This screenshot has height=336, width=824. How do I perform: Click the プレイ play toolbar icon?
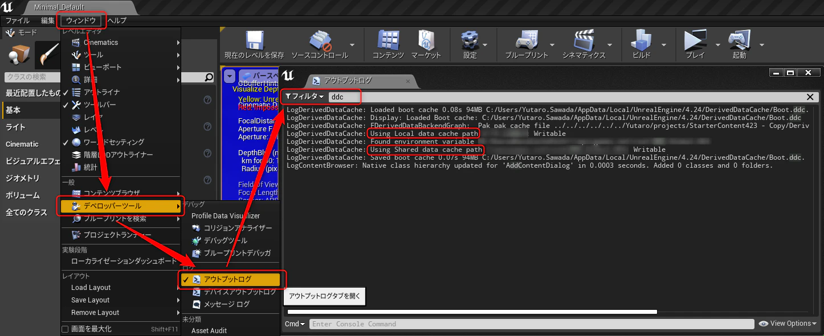[695, 40]
